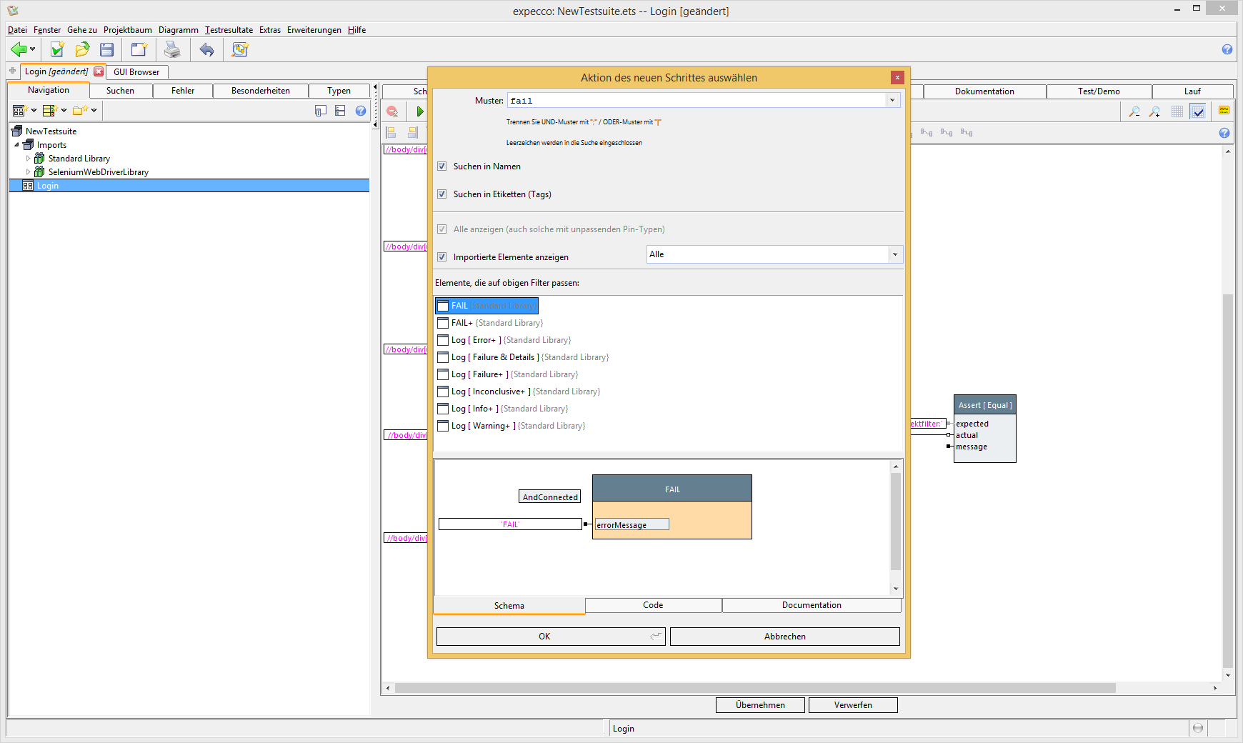Click the zoom in magnifier icon
Viewport: 1243px width, 743px height.
(x=1154, y=111)
